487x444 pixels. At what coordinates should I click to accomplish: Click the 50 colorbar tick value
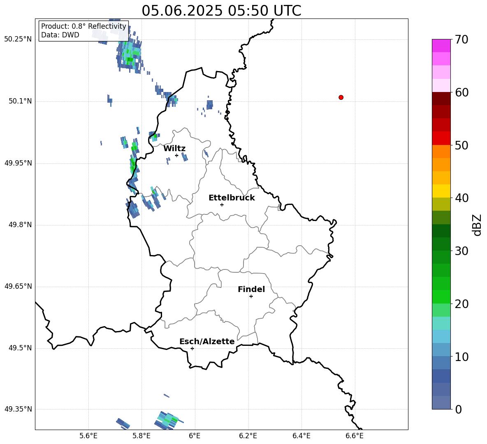[x=461, y=145]
